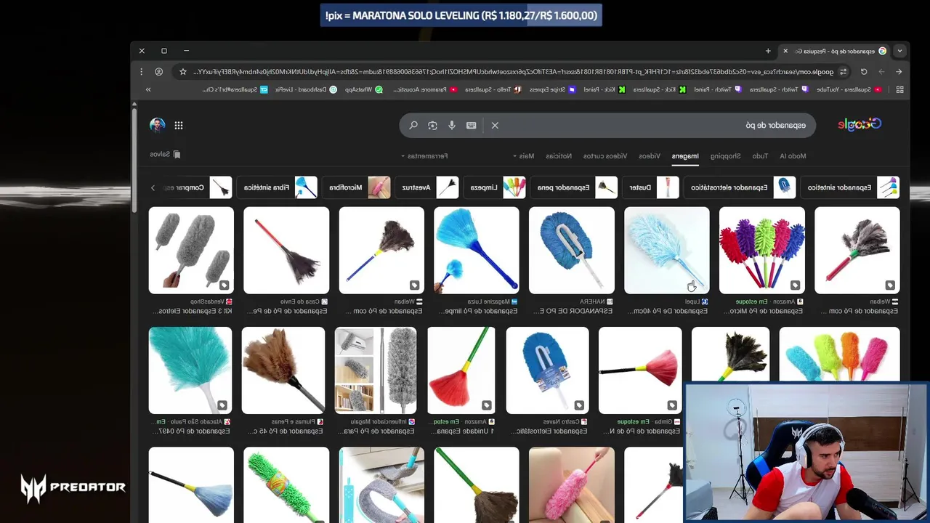This screenshot has height=523, width=930.
Task: Open the Salvos saved items link
Action: [165, 154]
